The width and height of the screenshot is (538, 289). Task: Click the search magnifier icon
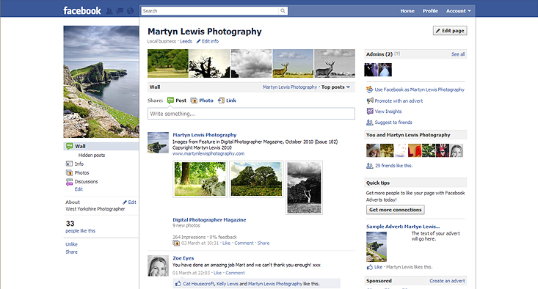[x=283, y=11]
